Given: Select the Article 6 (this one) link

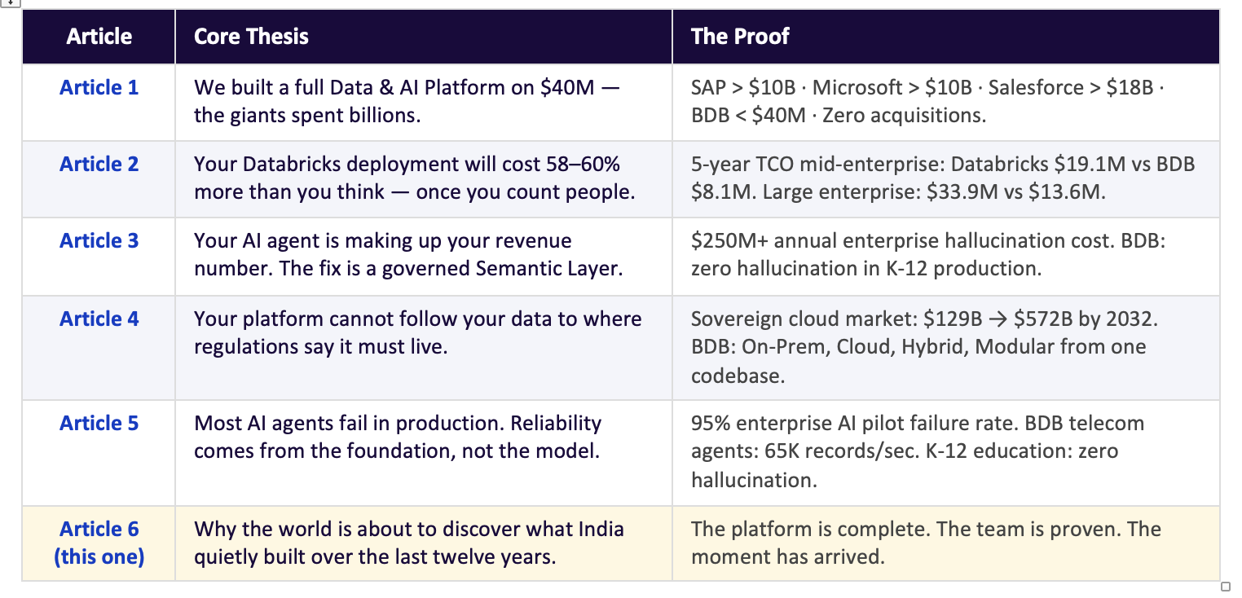Looking at the screenshot, I should (x=99, y=543).
